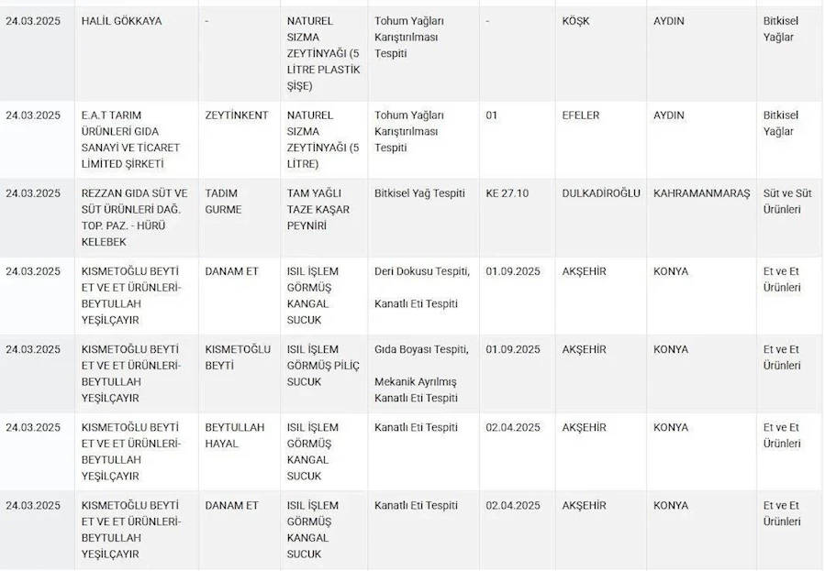Click the KÖŞK district cell
This screenshot has width=825, height=571.
575,21
